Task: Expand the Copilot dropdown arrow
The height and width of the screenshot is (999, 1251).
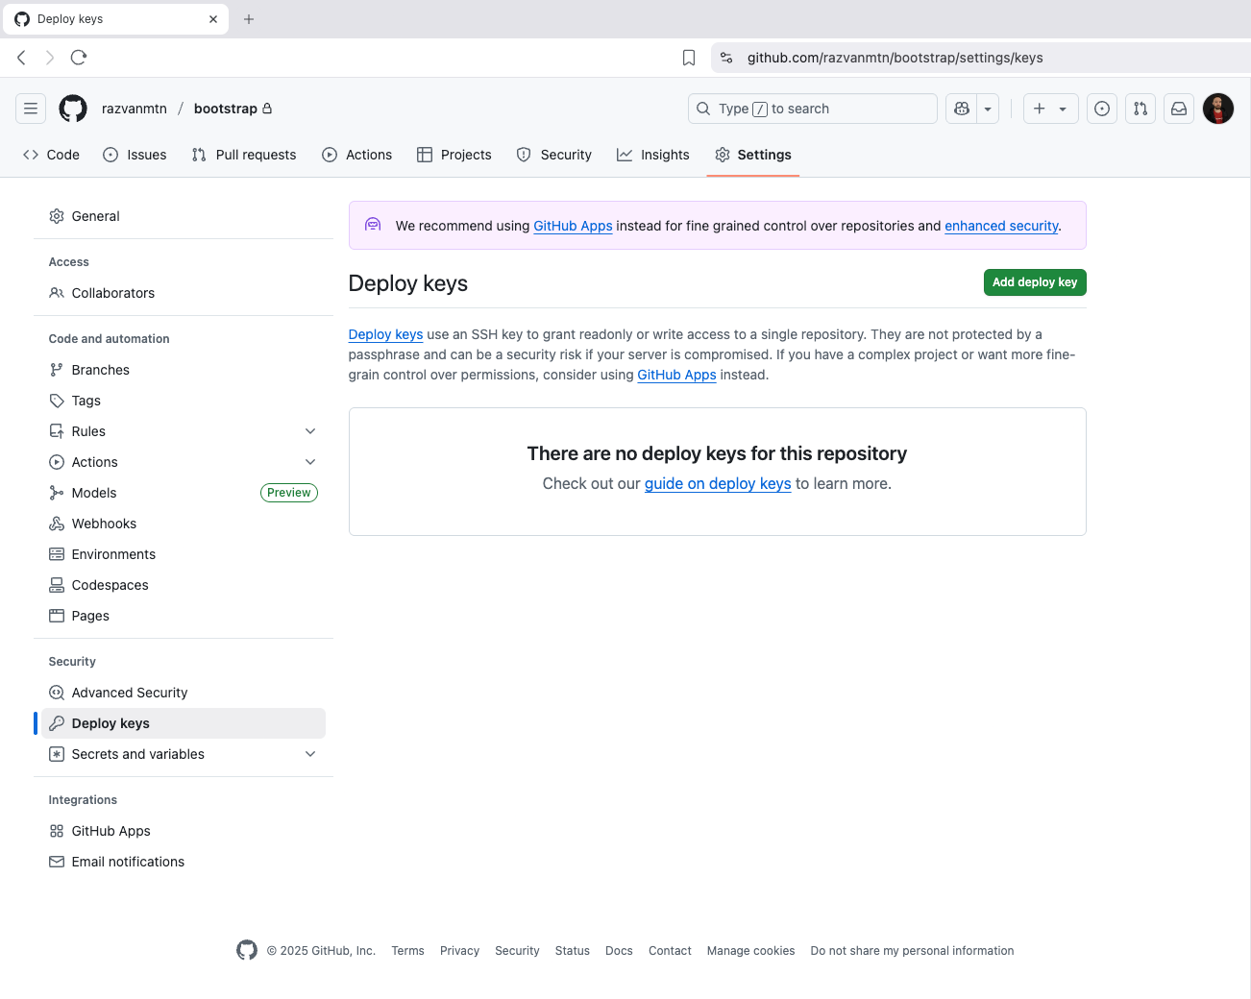Action: (x=988, y=109)
